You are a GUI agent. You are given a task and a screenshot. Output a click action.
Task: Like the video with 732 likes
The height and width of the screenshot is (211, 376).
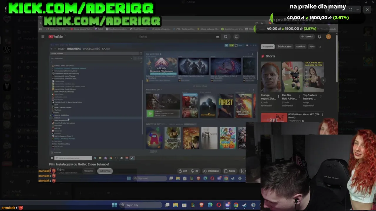point(183,171)
